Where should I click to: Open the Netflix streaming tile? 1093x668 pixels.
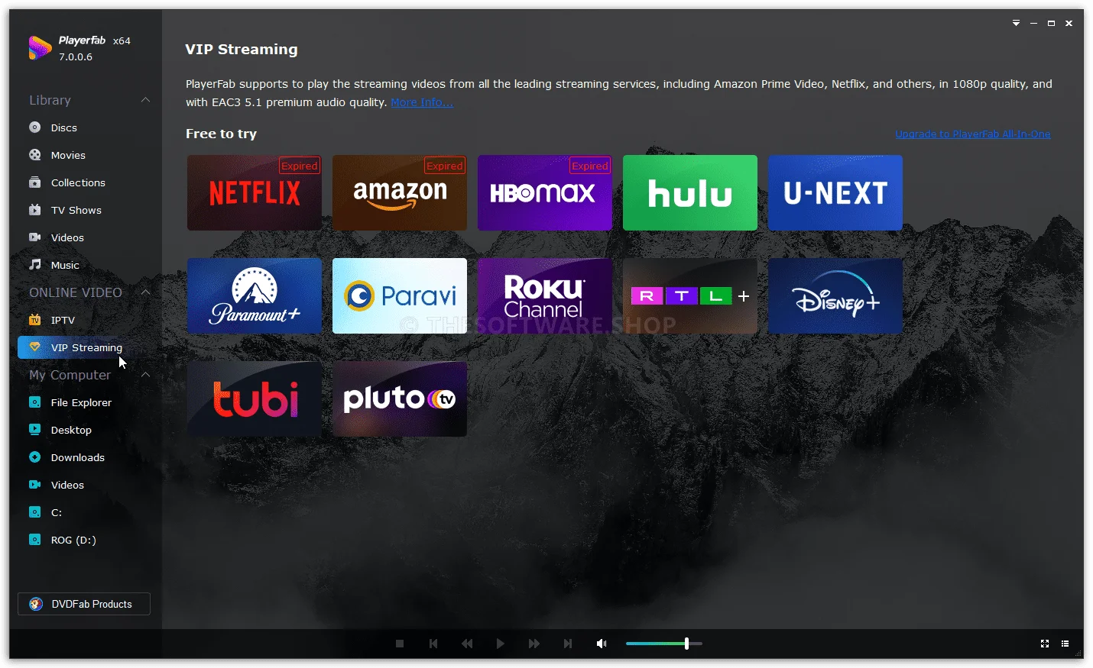point(255,193)
